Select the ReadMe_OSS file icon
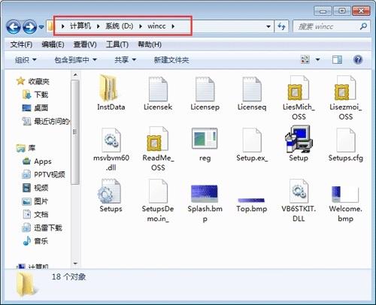Screen dimensions: 376x305 tap(158, 139)
